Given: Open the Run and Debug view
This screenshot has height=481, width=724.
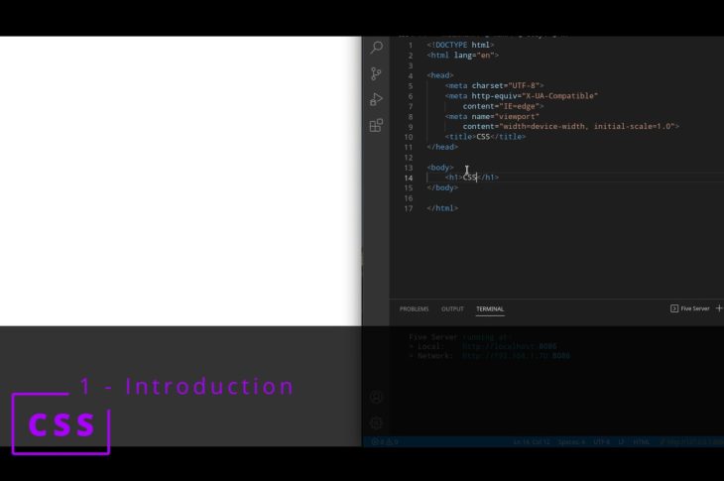Looking at the screenshot, I should (x=376, y=99).
